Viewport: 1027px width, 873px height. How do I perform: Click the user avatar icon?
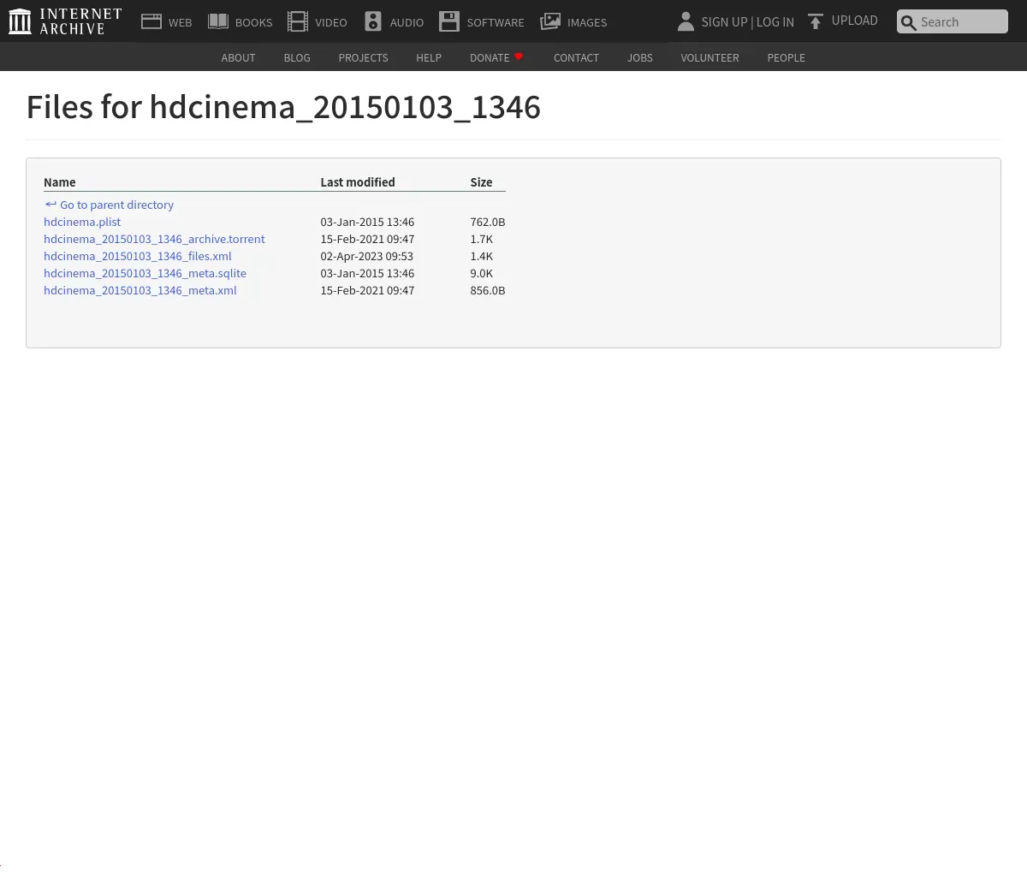pos(686,21)
